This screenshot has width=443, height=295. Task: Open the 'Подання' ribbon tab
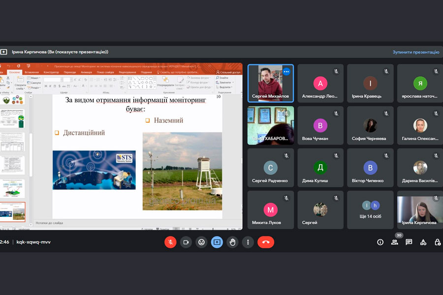click(x=146, y=72)
